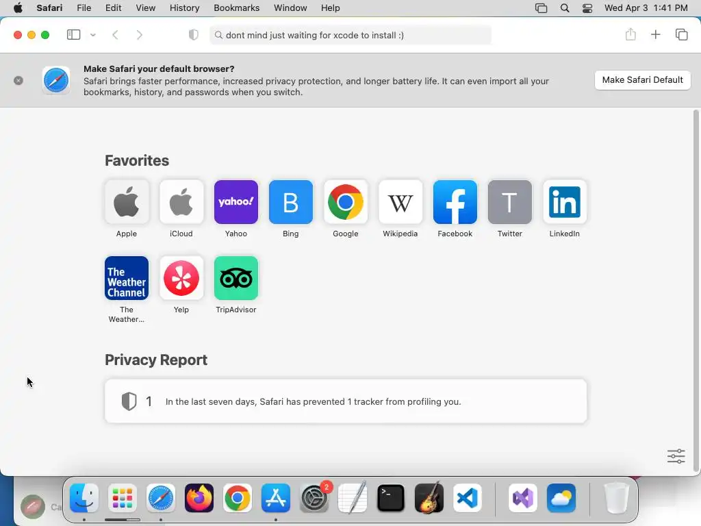
Task: Click the Stage Manager menu bar icon
Action: click(x=541, y=8)
